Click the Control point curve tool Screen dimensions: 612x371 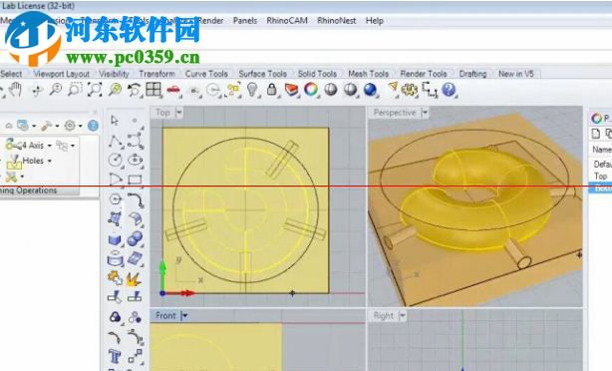135,141
